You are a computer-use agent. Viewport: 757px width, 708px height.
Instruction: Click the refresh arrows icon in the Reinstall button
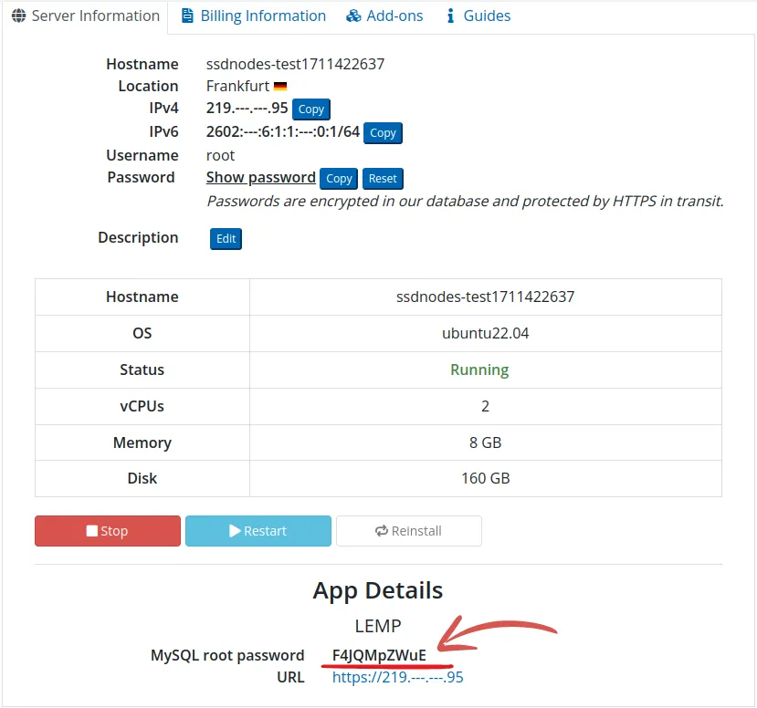coord(382,531)
